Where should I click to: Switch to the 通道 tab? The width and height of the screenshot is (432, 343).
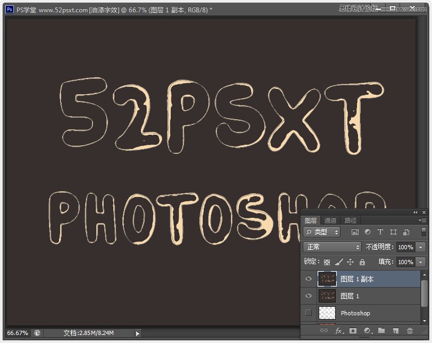(x=330, y=220)
